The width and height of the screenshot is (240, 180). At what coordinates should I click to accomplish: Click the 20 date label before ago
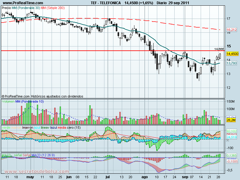coord(130,177)
